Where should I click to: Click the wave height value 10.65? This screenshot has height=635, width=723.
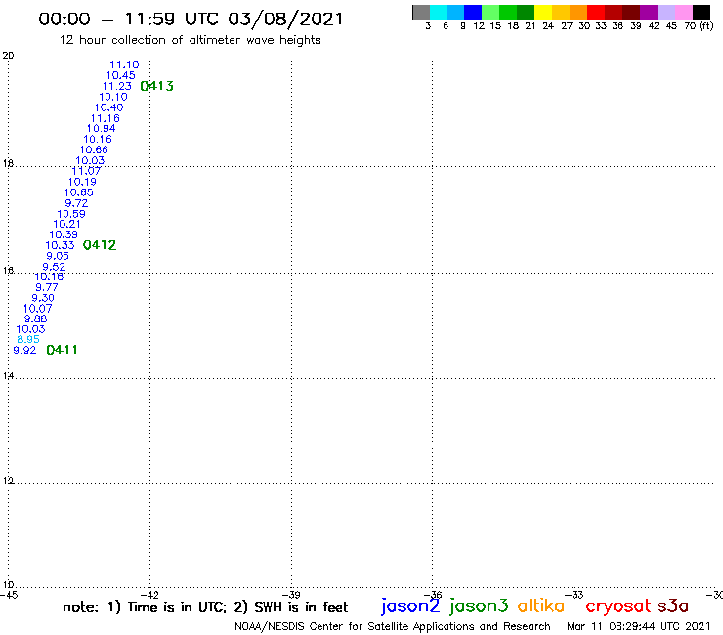click(x=79, y=192)
